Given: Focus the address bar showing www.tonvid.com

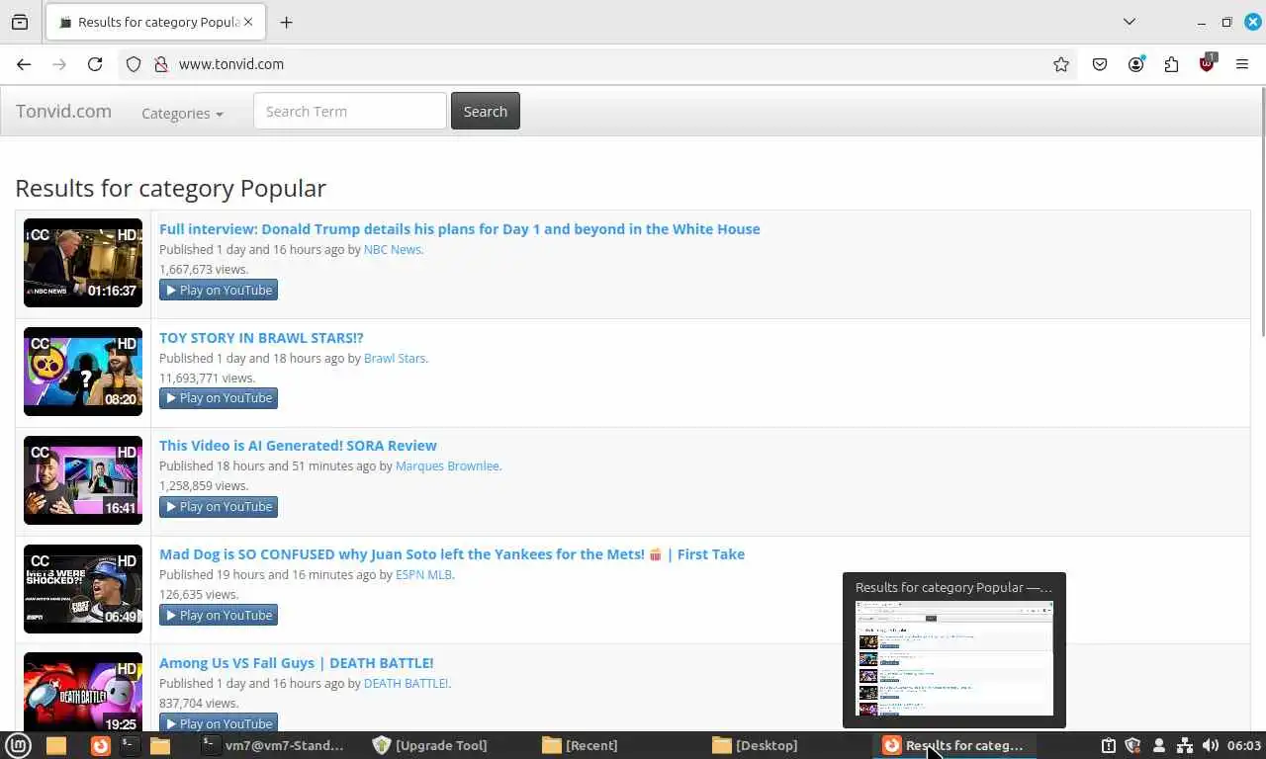Looking at the screenshot, I should (608, 64).
